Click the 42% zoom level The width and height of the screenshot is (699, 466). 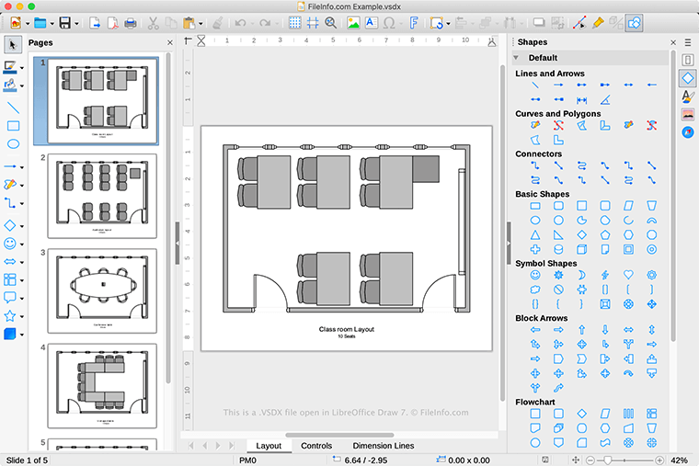point(679,460)
